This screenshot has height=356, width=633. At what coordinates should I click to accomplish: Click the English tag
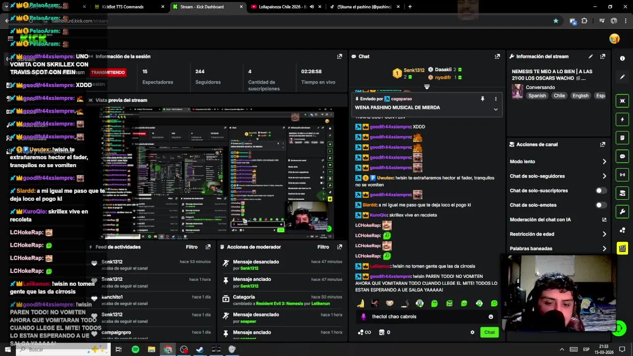coord(581,96)
